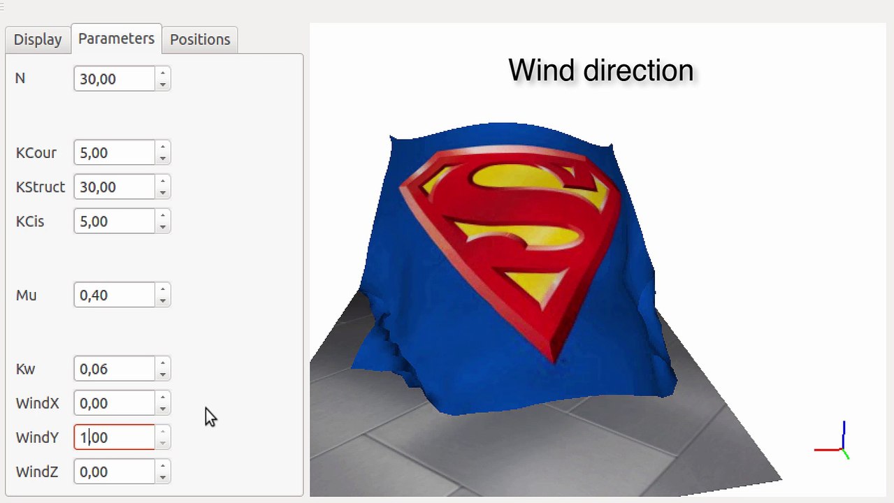Click the KCis value field
Viewport: 894px width, 503px height.
click(114, 221)
